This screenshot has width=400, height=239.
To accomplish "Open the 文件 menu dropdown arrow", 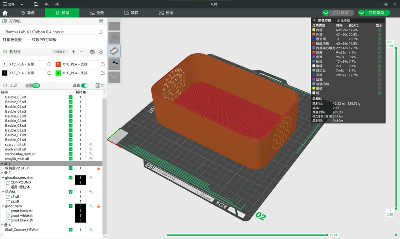I will click(22, 4).
